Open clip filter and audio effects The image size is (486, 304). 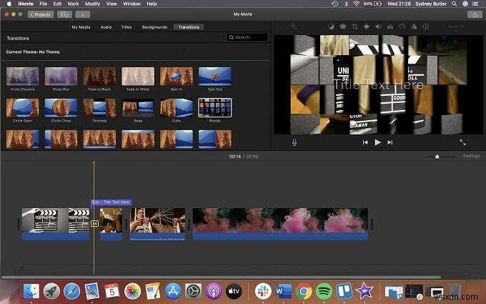[x=414, y=26]
